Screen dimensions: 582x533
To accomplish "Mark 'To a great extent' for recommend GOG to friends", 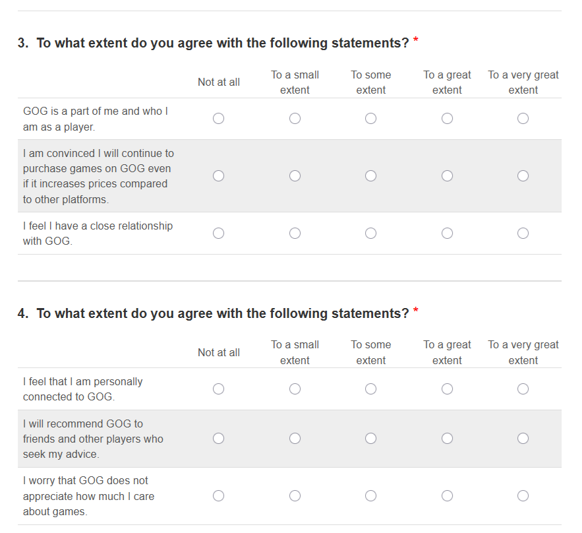I will click(x=447, y=439).
